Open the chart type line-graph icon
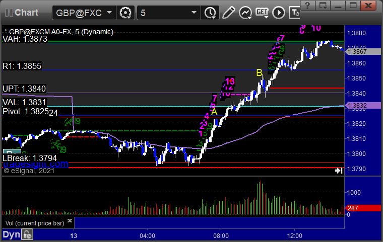 (245, 13)
